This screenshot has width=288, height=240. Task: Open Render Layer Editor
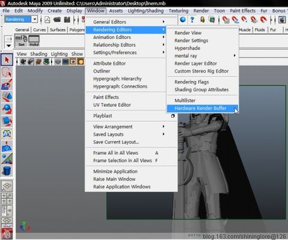pos(203,64)
